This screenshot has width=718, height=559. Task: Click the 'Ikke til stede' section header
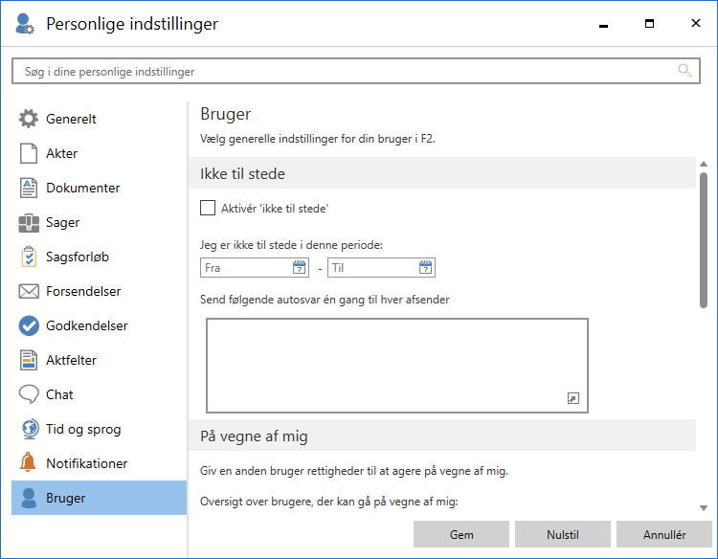point(442,173)
